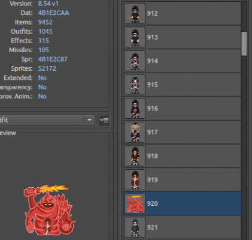Pick outfit 919 maroon robe sprite
This screenshot has width=252, height=240.
coord(135,180)
